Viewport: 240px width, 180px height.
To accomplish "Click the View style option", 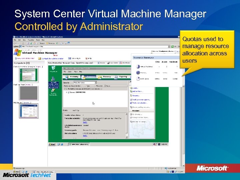I will point(74,58).
